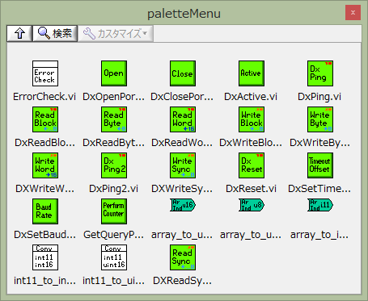Click the Dx Reset icon
Image resolution: width=368 pixels, height=301 pixels.
252,165
